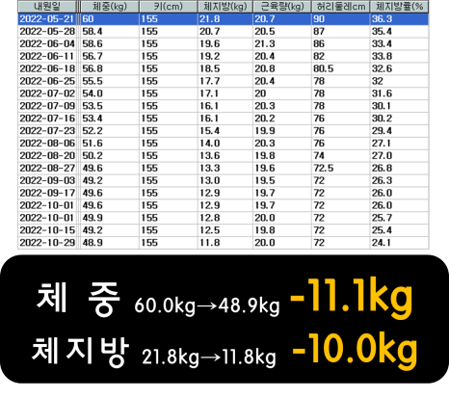Select the row dated 2022-05-28
This screenshot has width=449, height=398.
(x=224, y=32)
